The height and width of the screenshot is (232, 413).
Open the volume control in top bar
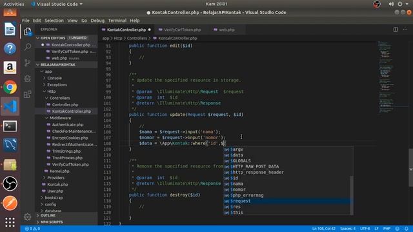(391, 4)
